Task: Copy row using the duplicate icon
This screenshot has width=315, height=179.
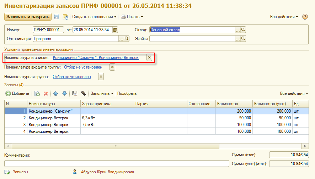Action: (37, 93)
